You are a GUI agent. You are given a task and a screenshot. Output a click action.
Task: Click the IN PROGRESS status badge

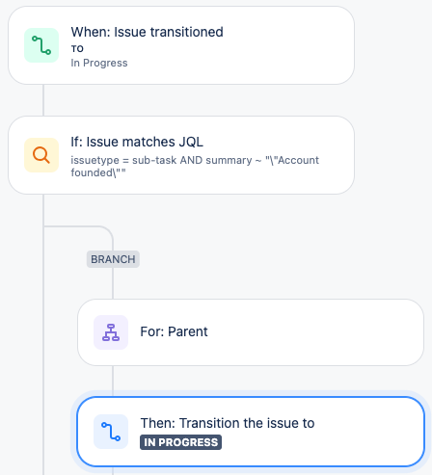180,442
